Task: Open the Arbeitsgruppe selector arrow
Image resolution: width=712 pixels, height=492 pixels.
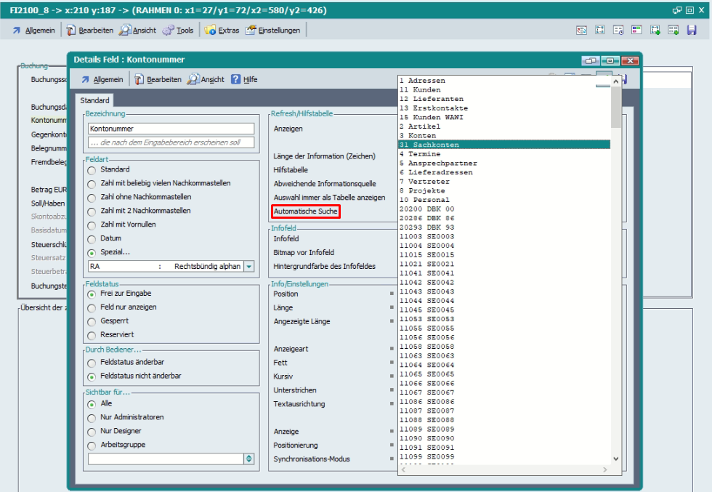Action: pos(249,459)
